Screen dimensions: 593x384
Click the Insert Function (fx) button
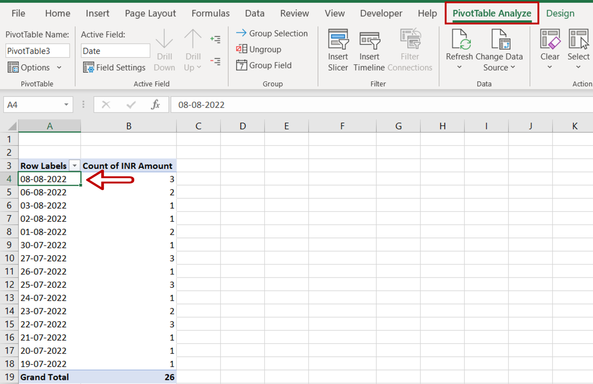[x=155, y=105]
